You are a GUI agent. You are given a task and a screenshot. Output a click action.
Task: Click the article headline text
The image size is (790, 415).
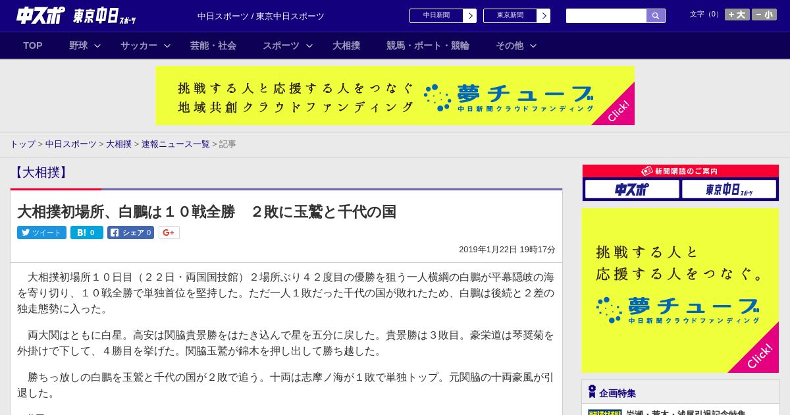click(207, 211)
